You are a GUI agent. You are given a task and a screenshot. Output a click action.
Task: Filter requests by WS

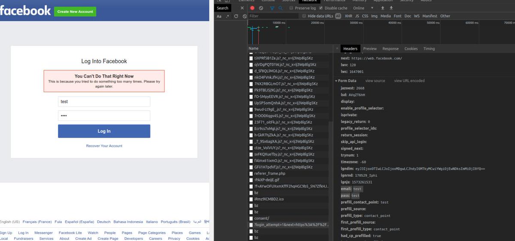(x=417, y=16)
